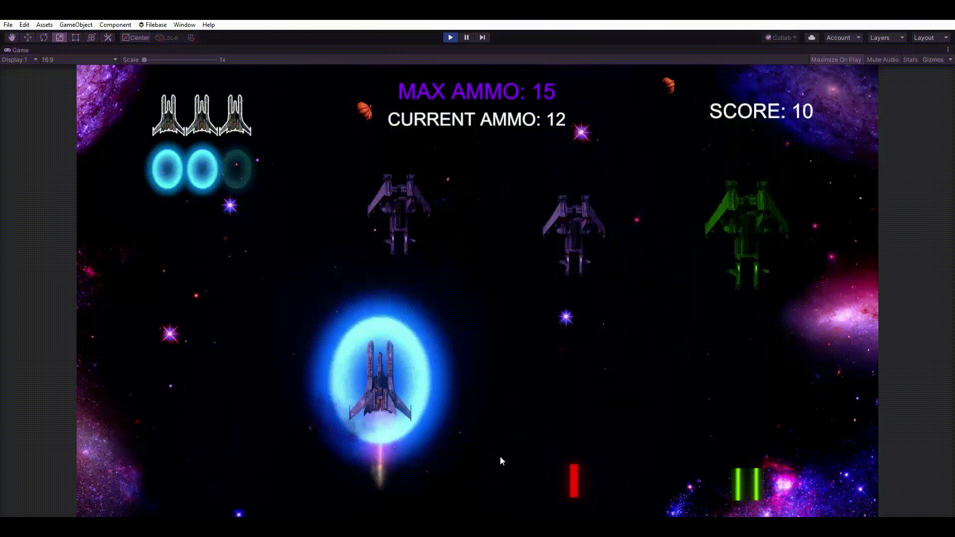
Task: Open the Account dropdown button
Action: pyautogui.click(x=843, y=38)
